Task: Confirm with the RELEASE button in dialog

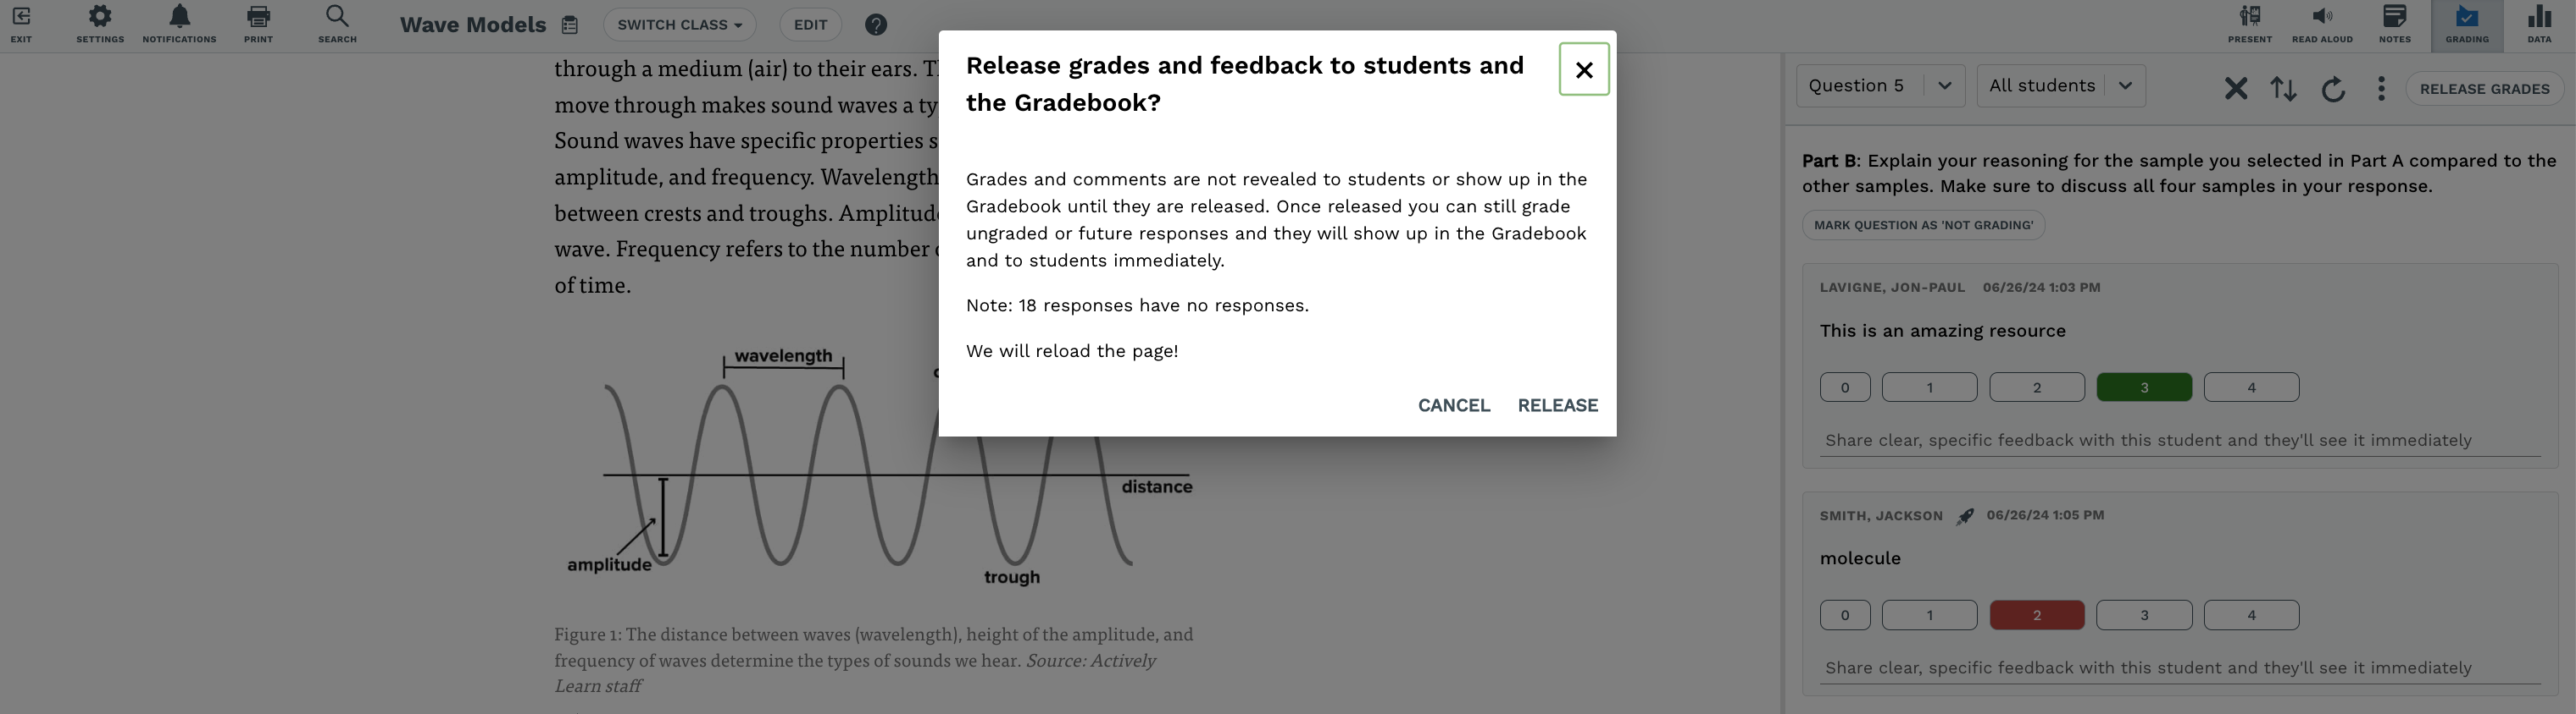Action: (x=1557, y=405)
